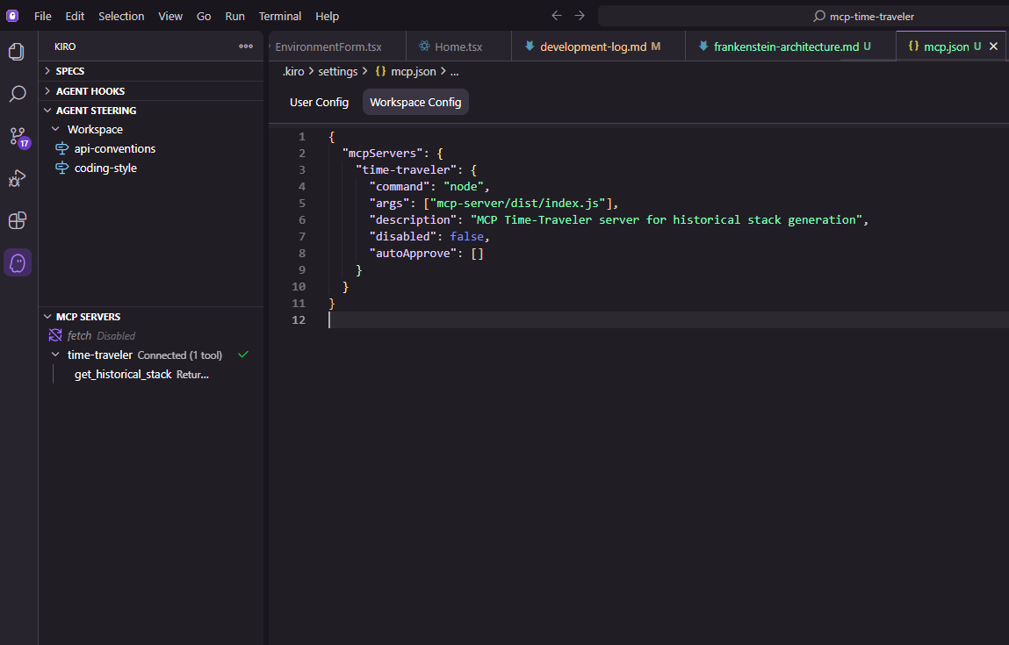Open the api-conventions steering file
This screenshot has height=645, width=1009.
click(114, 149)
